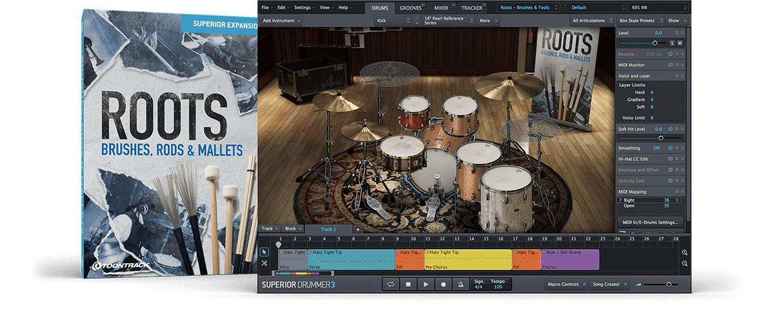The height and width of the screenshot is (314, 774).
Task: Open the MIDI Mapping section menu icon
Action: [x=677, y=192]
